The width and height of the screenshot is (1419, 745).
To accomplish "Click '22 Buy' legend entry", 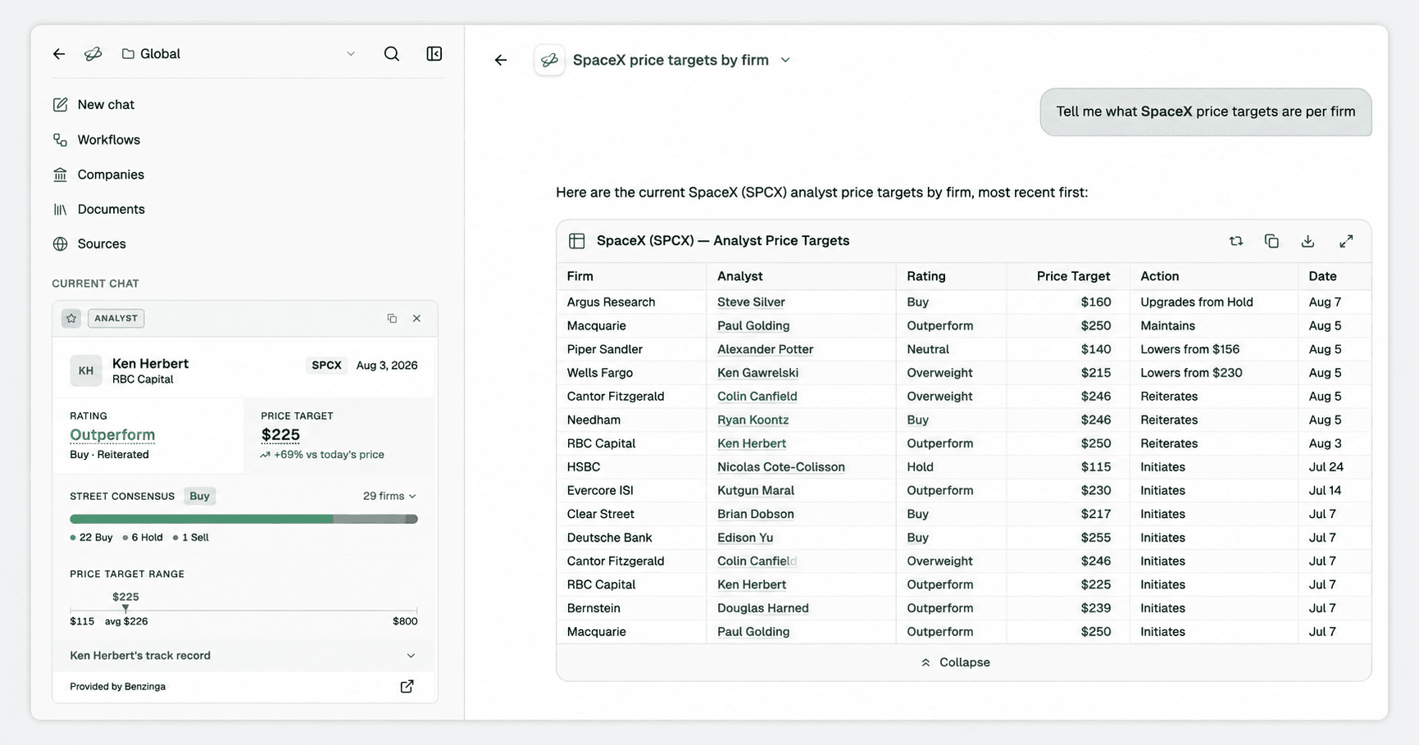I will tap(91, 538).
